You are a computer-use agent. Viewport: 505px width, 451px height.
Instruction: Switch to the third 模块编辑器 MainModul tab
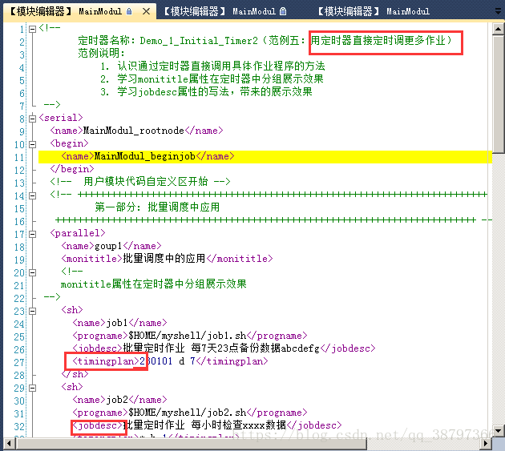[x=374, y=11]
